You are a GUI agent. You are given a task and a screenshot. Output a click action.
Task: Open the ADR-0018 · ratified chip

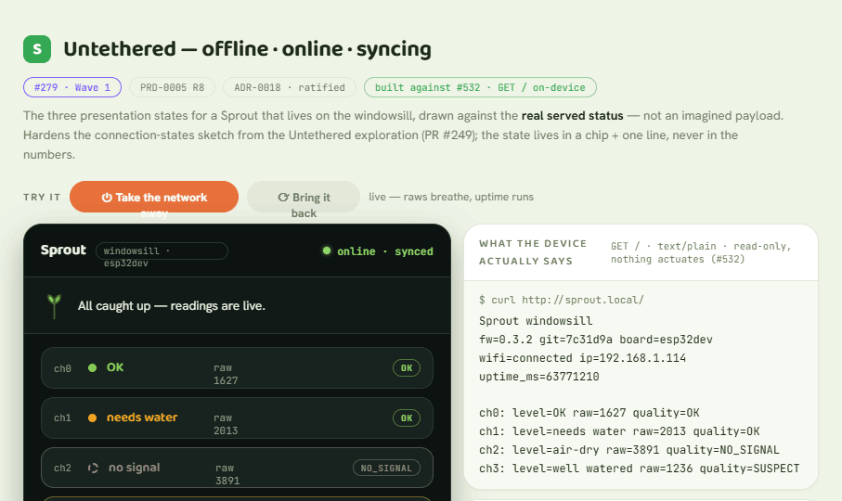(x=290, y=87)
